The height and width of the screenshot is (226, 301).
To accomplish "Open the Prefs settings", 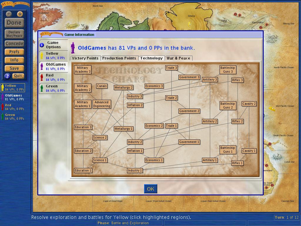I will (14, 52).
